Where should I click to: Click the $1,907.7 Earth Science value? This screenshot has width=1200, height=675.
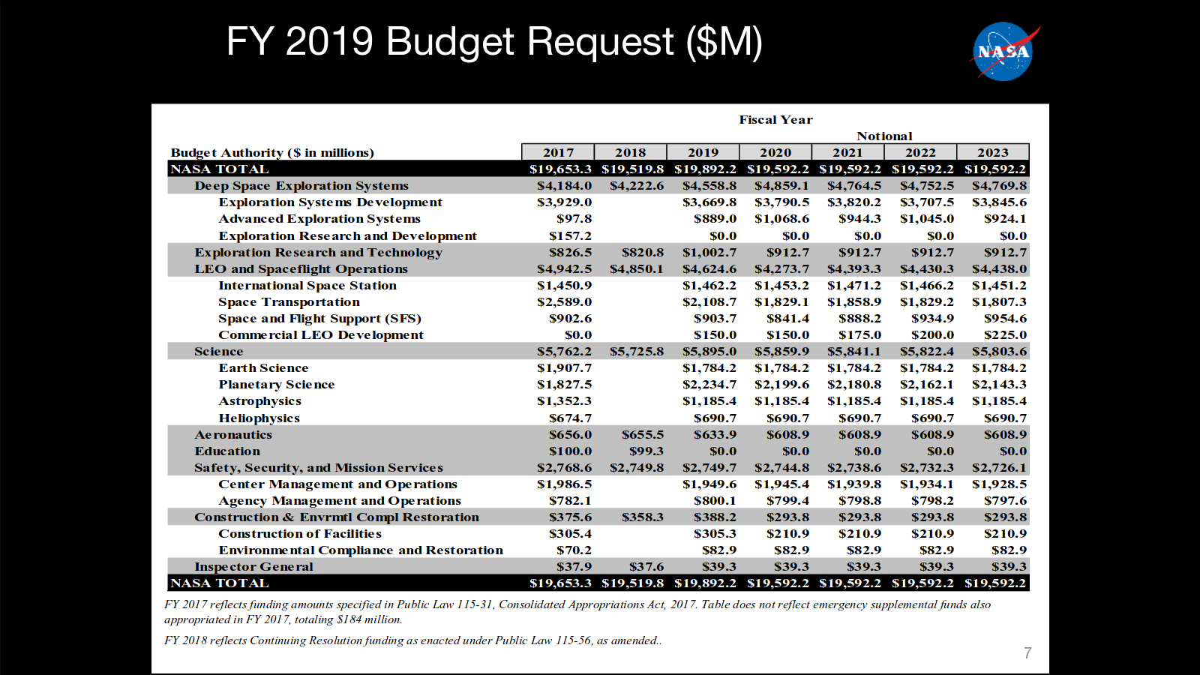564,367
